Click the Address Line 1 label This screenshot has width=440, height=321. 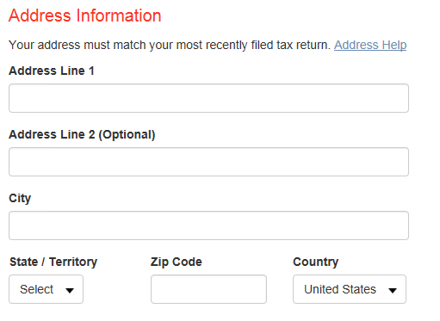click(52, 71)
